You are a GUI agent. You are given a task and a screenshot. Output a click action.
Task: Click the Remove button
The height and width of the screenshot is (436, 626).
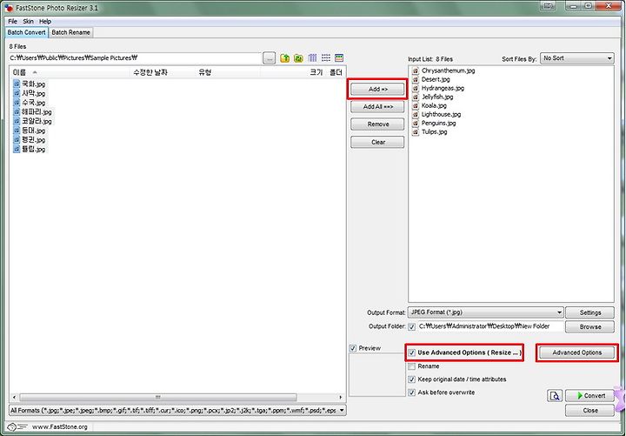(x=377, y=124)
